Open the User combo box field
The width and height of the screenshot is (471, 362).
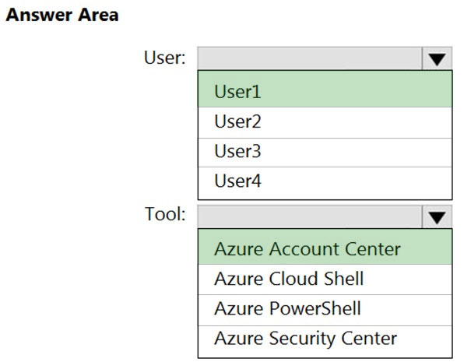310,59
